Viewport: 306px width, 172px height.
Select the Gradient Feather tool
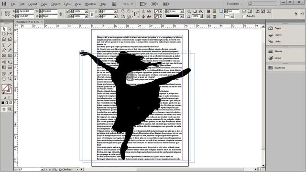click(10, 67)
